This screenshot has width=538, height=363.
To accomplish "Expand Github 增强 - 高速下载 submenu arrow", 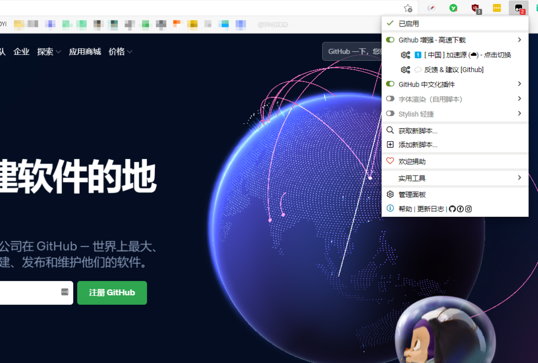I will click(x=520, y=40).
